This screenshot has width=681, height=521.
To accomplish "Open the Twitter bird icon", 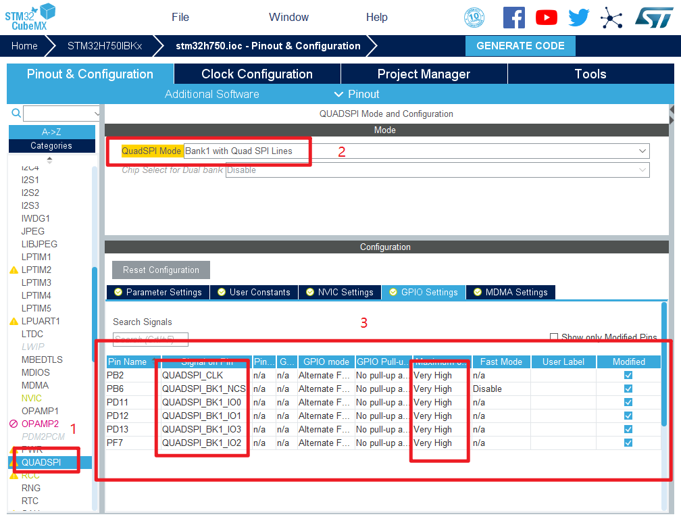I will point(578,18).
